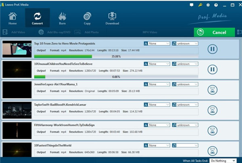Viewport: 242px width, 163px height.
Task: Open audio track dropdown for Top 10 From Zero to Hero
Action: click(x=187, y=44)
